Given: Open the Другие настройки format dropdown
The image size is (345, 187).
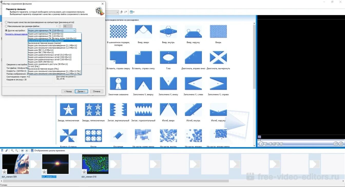Looking at the screenshot, I should coord(74,30).
